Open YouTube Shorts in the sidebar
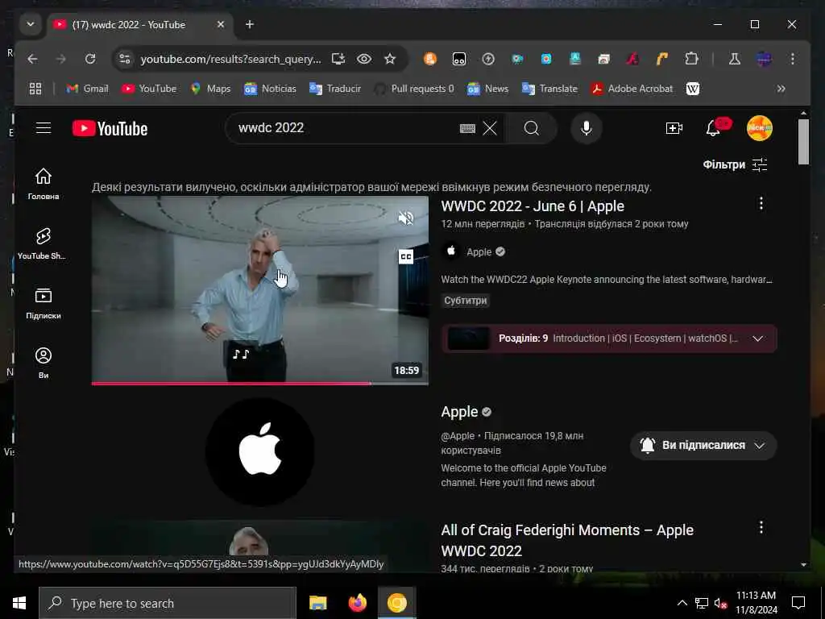 click(x=41, y=243)
